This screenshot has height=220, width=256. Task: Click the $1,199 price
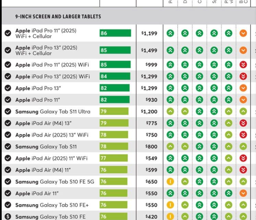point(149,33)
